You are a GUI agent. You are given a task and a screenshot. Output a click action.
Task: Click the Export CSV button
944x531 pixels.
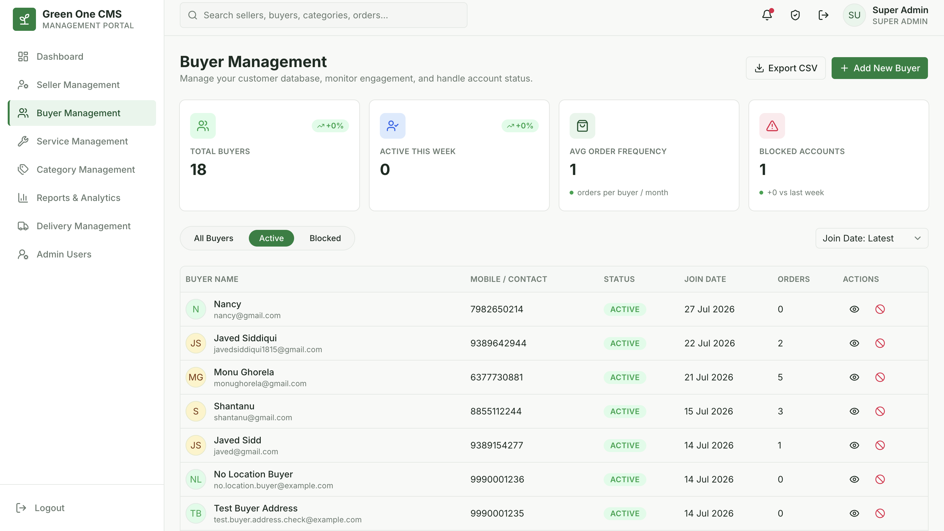click(786, 68)
